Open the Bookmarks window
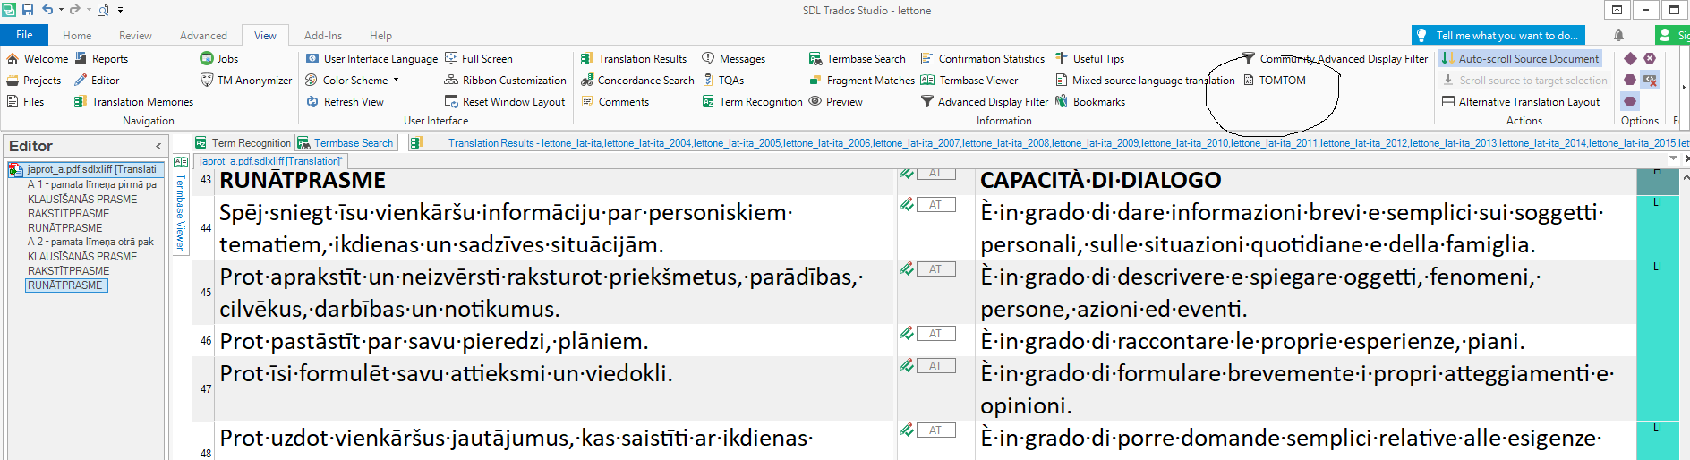The image size is (1690, 460). 1098,102
